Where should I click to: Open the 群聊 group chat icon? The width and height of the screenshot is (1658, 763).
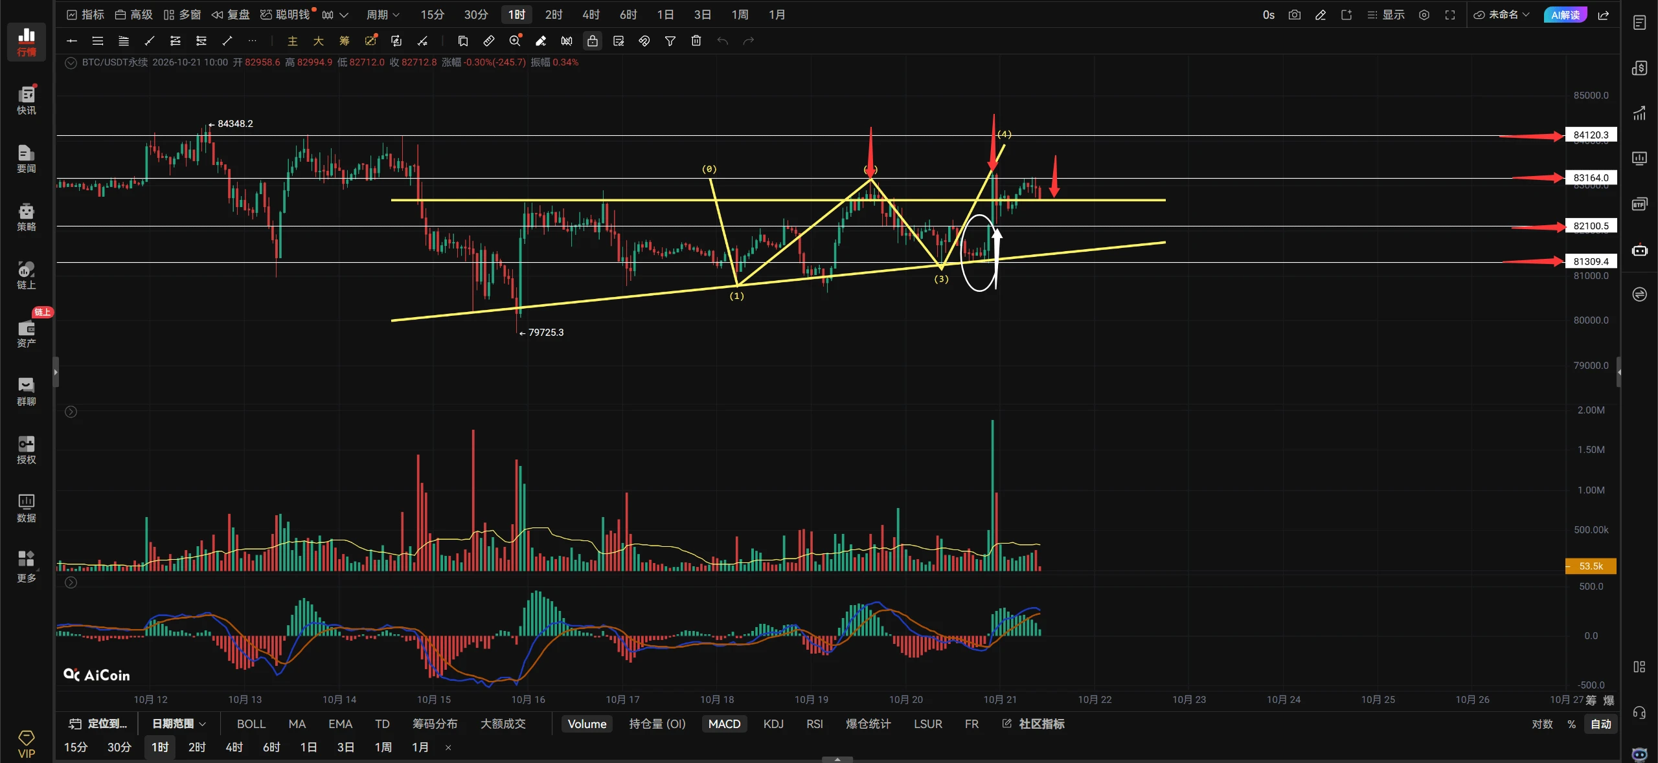pos(27,392)
